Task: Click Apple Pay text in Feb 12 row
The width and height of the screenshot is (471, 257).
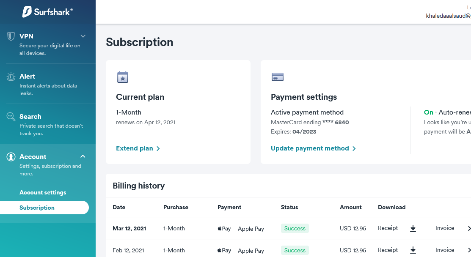Action: 251,251
